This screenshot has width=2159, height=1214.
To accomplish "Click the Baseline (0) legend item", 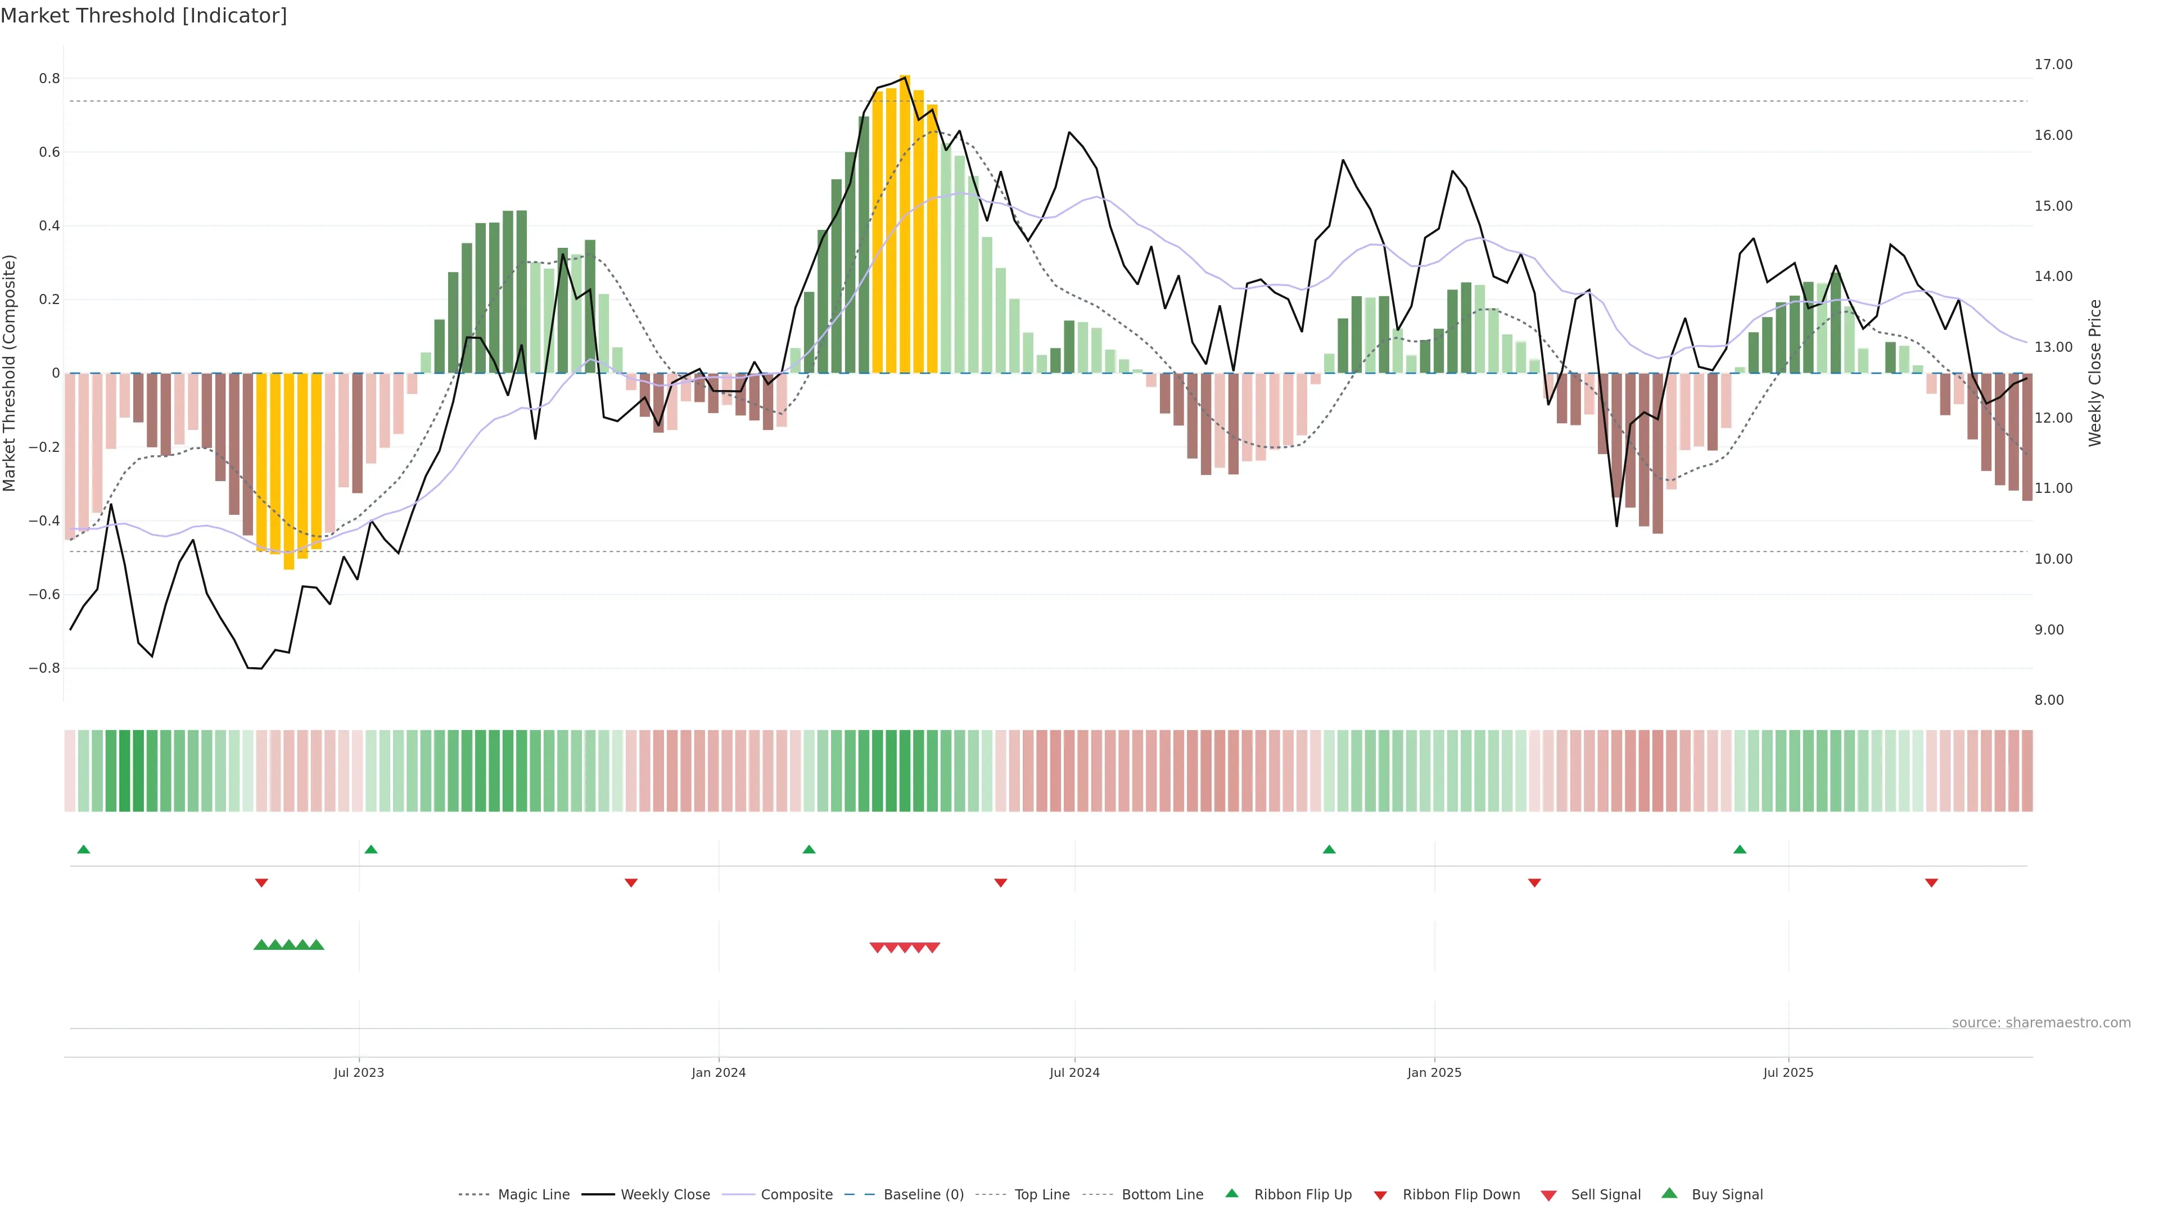I will click(923, 1195).
